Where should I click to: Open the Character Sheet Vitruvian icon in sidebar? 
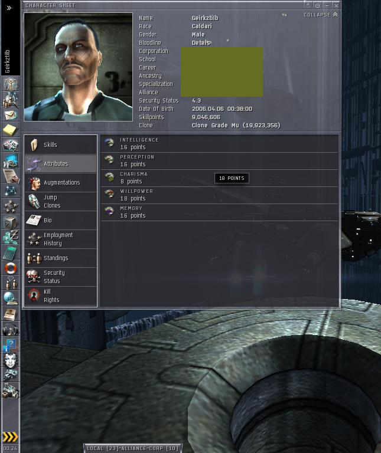[x=11, y=84]
